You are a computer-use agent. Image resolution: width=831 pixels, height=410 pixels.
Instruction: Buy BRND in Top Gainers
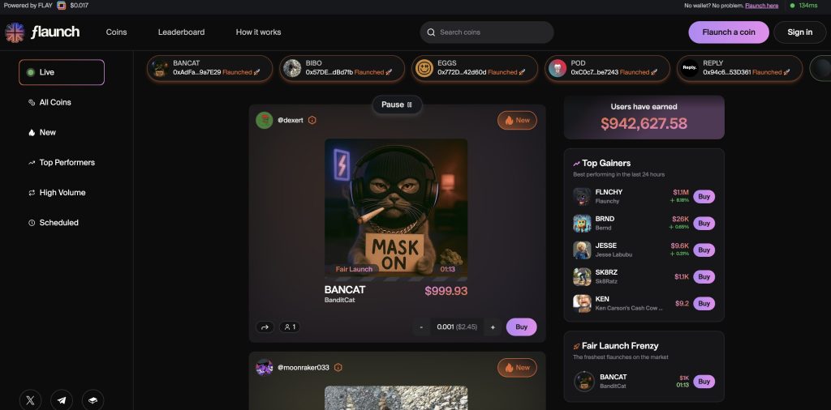pos(704,224)
